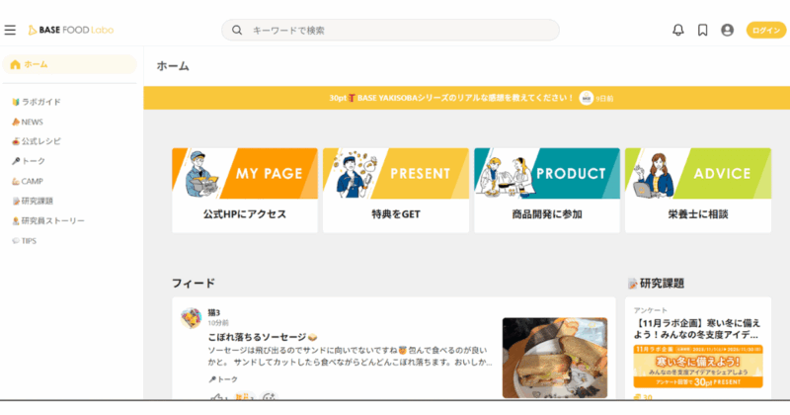Click the banner's round avatar icon
The height and width of the screenshot is (415, 790).
(586, 98)
